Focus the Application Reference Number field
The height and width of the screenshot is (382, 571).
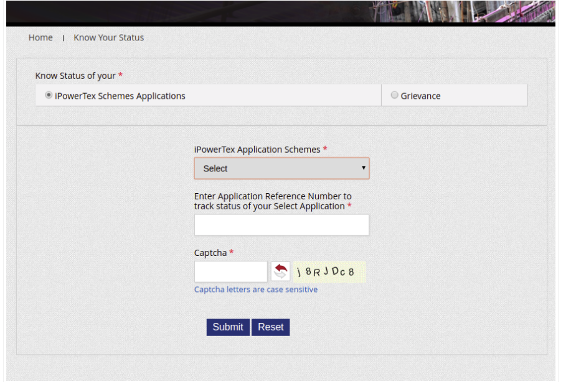coord(281,225)
